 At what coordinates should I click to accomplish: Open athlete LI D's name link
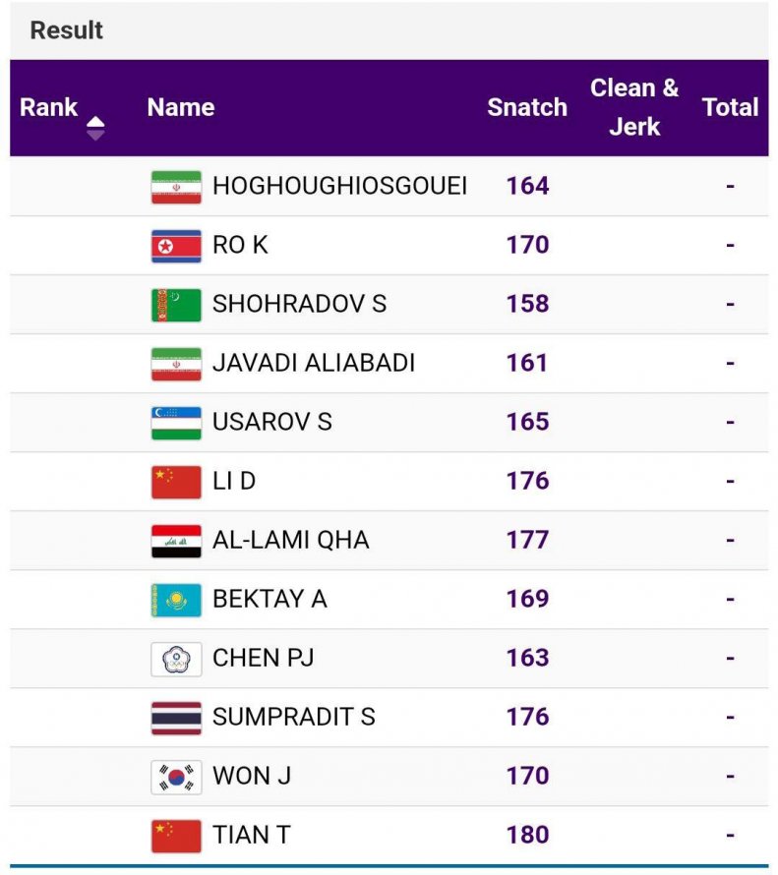coord(234,482)
